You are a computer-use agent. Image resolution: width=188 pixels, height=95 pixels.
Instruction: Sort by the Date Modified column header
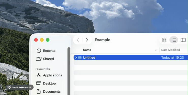tap(170, 50)
